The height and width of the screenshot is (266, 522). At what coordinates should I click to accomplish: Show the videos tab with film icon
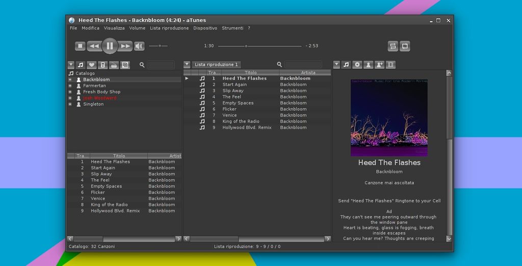390,65
